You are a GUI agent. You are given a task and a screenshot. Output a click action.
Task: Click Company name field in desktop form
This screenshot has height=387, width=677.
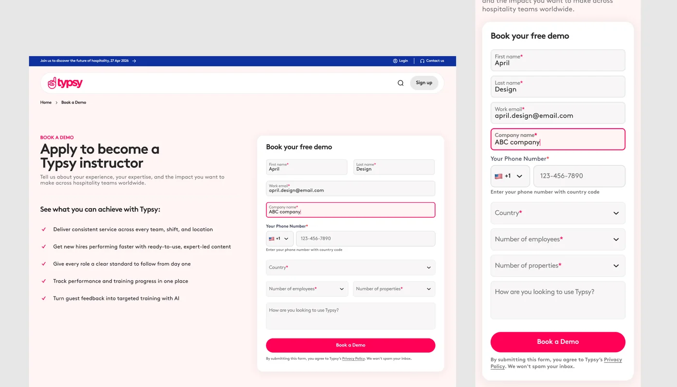pyautogui.click(x=351, y=210)
